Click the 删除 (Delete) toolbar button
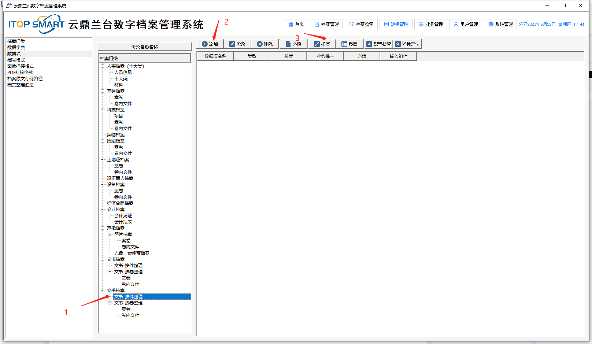Image resolution: width=592 pixels, height=344 pixels. tap(265, 44)
